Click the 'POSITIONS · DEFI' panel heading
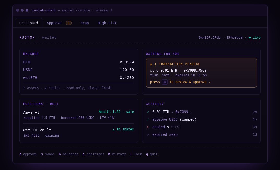 [41, 104]
